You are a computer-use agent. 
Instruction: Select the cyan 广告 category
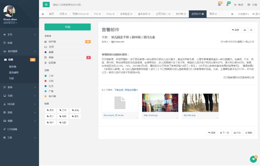pos(49,91)
